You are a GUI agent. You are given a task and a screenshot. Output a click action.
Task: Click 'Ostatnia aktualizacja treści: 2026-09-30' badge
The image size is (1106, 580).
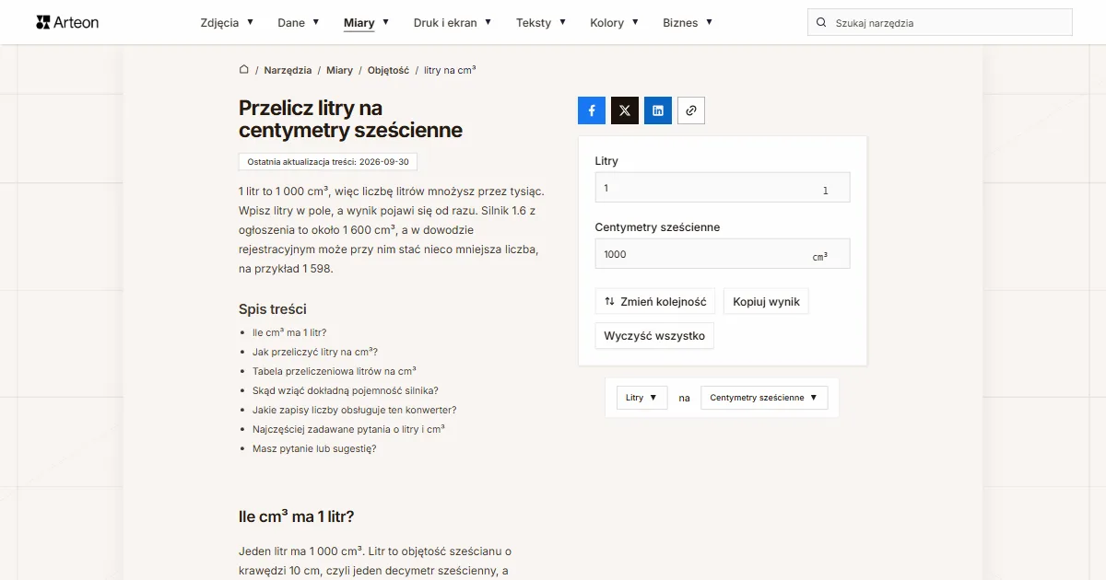tap(328, 162)
